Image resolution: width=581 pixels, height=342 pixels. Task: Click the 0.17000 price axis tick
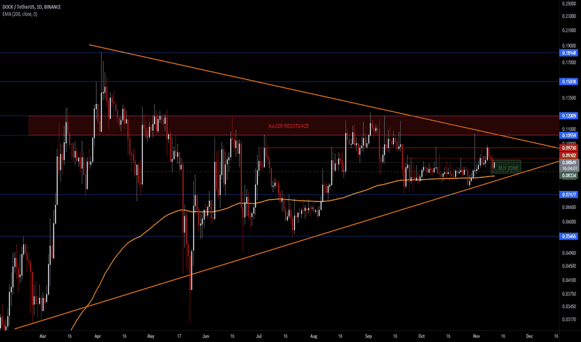(x=569, y=62)
